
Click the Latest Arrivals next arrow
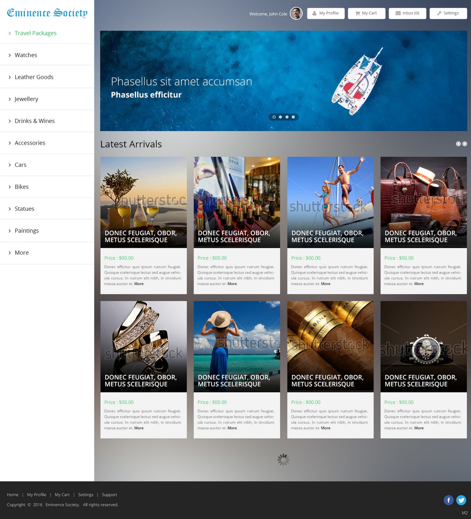[x=464, y=144]
